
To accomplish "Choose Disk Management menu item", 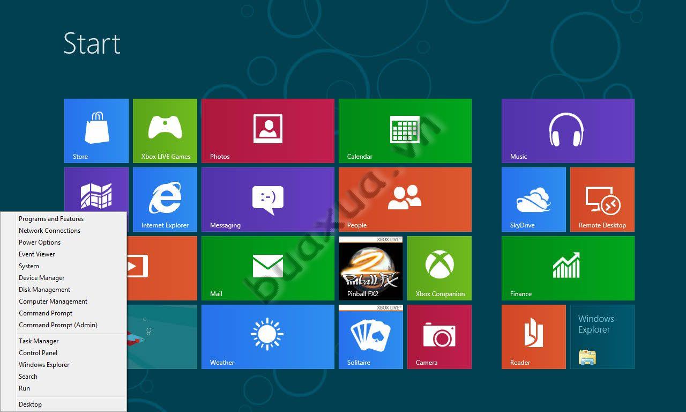I will (64, 290).
